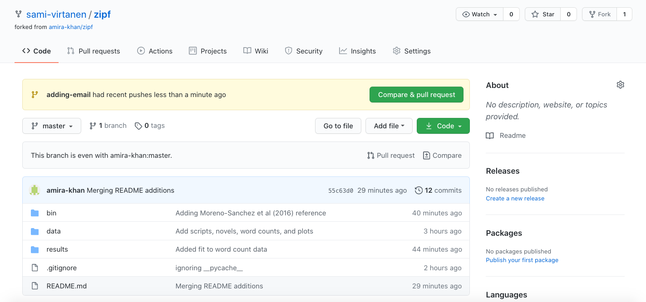The height and width of the screenshot is (302, 646).
Task: Click the bin folder icon
Action: pos(35,213)
